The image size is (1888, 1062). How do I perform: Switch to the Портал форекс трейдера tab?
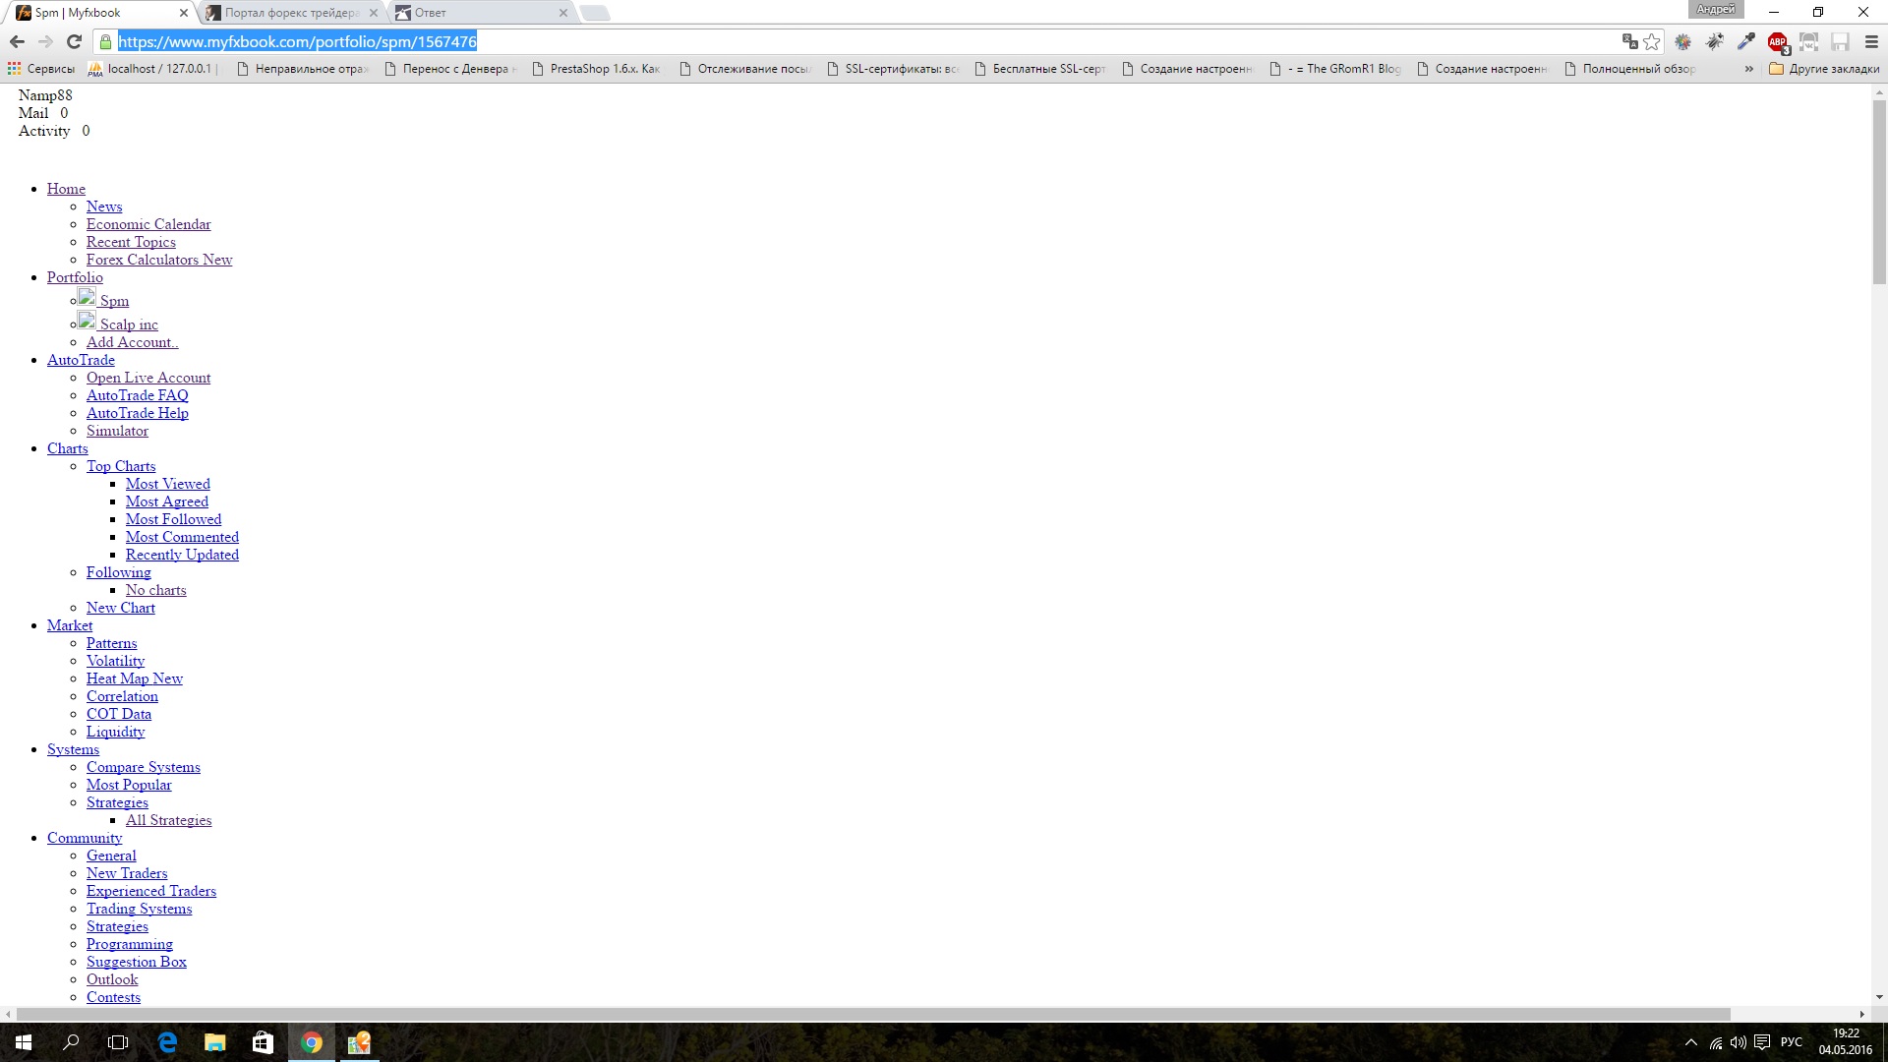292,13
